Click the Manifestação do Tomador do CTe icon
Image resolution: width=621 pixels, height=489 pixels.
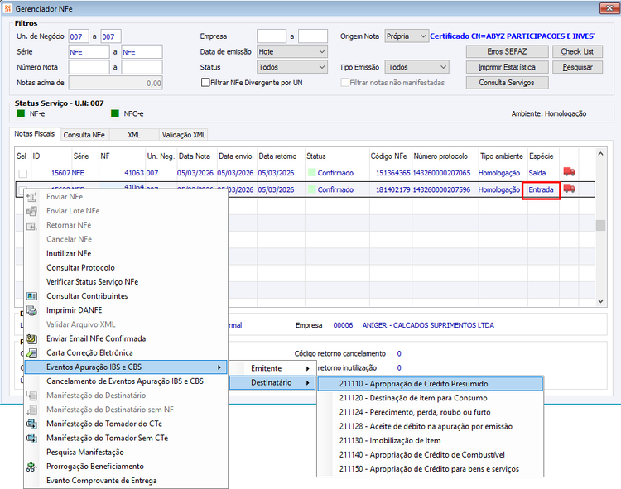(x=31, y=424)
